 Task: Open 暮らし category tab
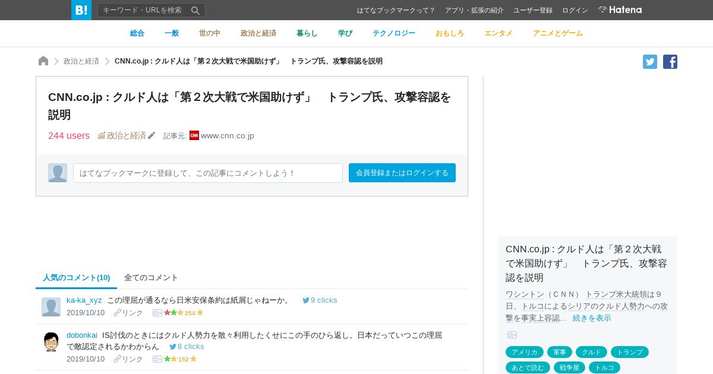click(307, 33)
